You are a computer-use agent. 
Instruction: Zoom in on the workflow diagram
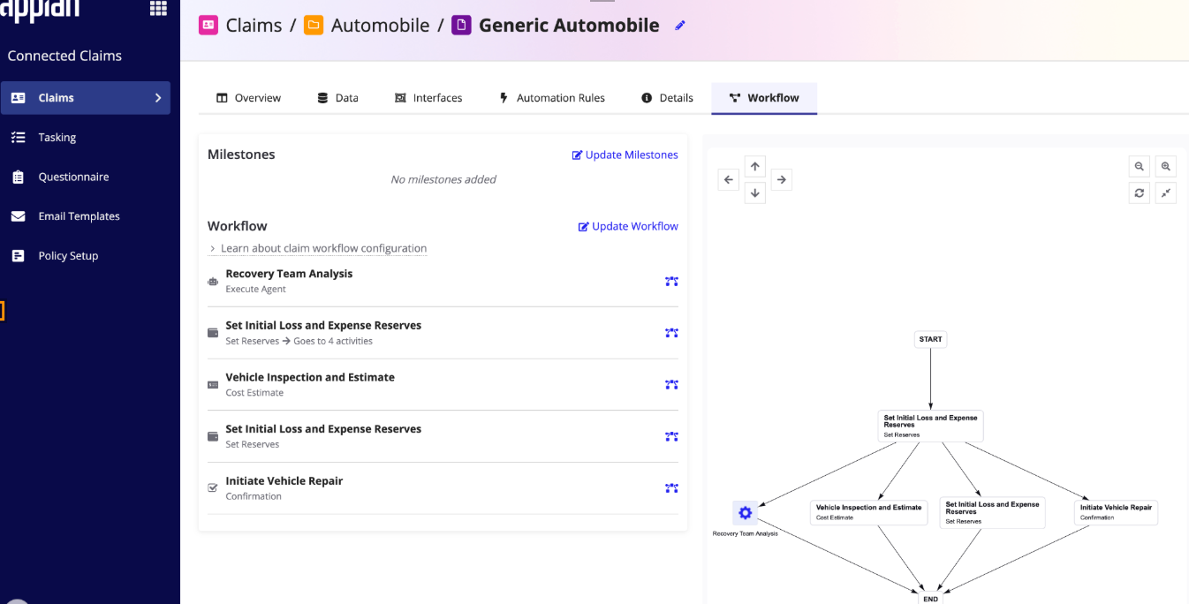click(1166, 166)
